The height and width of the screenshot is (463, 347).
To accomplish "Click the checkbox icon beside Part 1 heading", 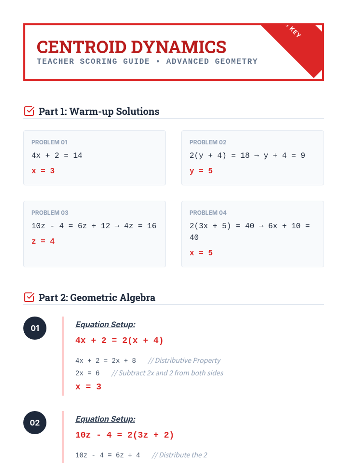I will (x=29, y=111).
